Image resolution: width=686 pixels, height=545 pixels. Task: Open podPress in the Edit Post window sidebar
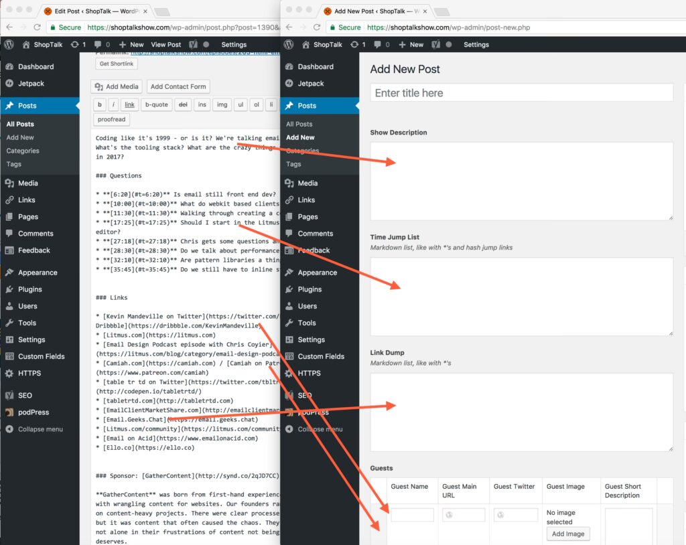tap(33, 412)
